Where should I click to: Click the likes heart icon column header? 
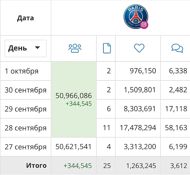click(x=139, y=48)
